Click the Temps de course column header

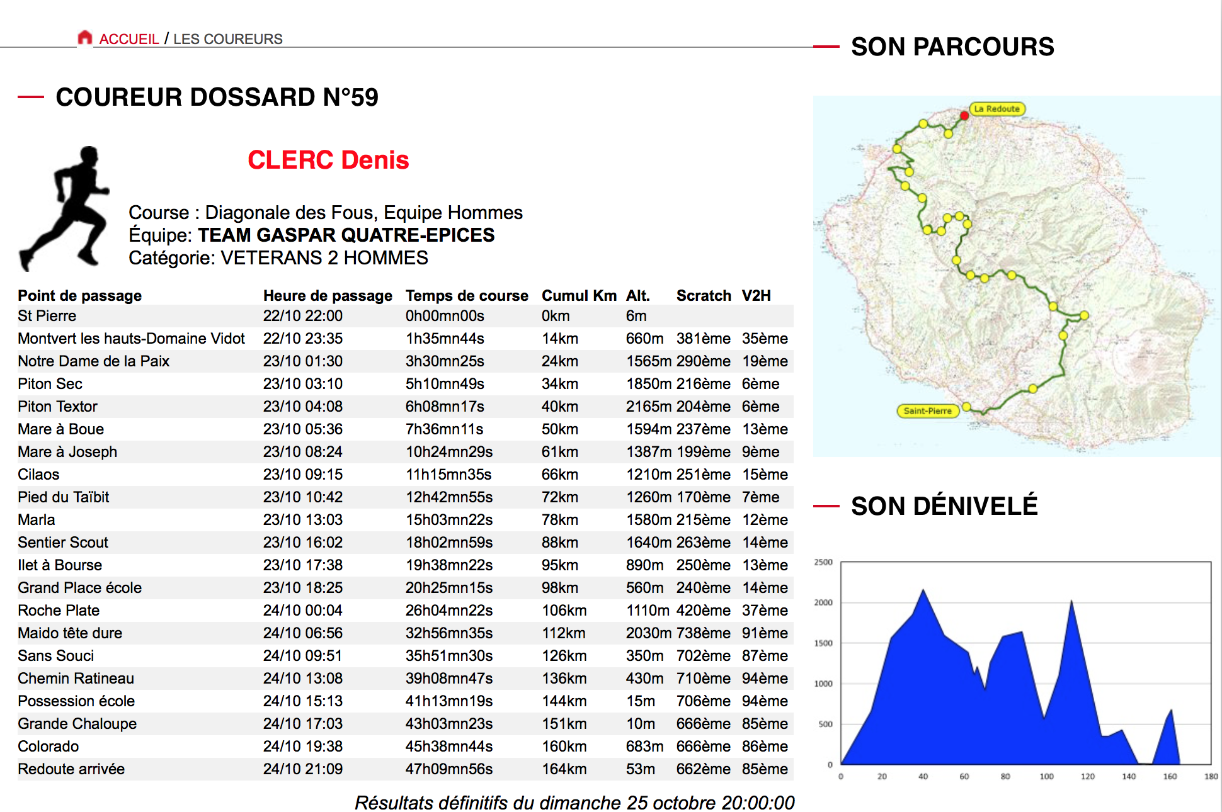tap(467, 296)
